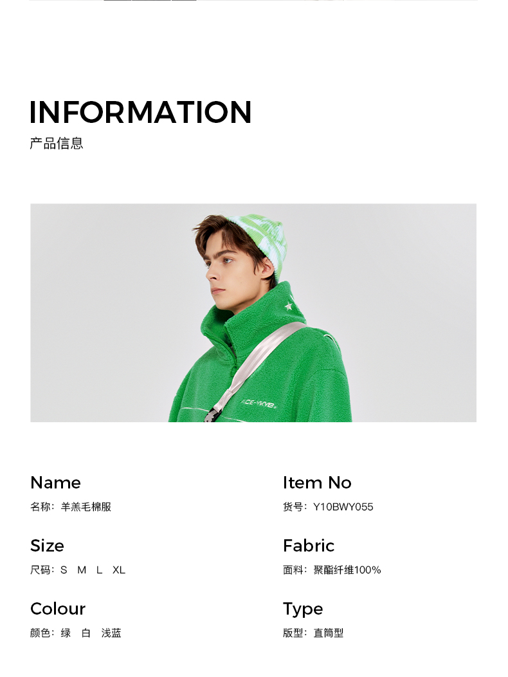The height and width of the screenshot is (677, 508).
Task: Select size M
Action: 82,570
